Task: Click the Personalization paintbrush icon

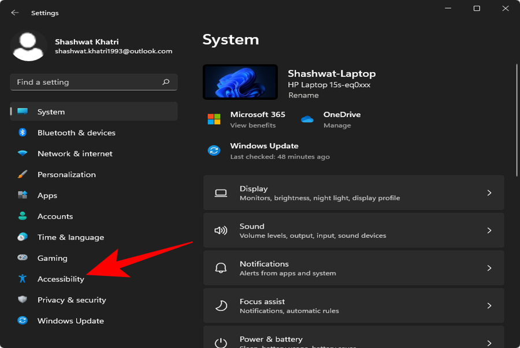Action: [x=23, y=174]
